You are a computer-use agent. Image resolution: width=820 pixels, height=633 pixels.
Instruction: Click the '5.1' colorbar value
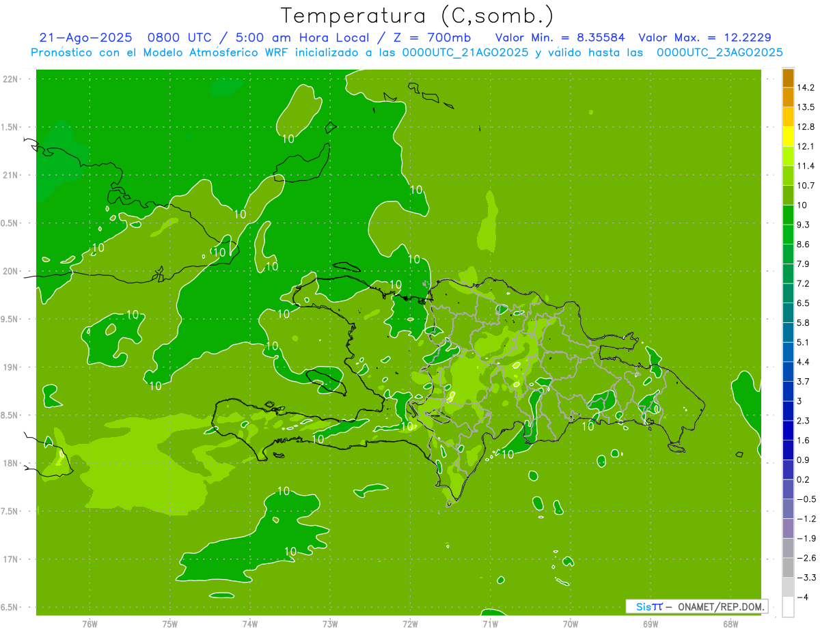804,342
